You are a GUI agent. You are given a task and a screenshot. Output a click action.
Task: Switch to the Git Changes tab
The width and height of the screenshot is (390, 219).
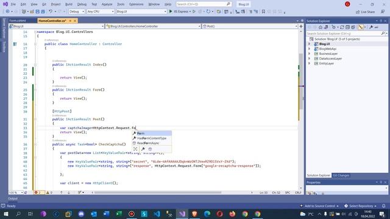341,175
